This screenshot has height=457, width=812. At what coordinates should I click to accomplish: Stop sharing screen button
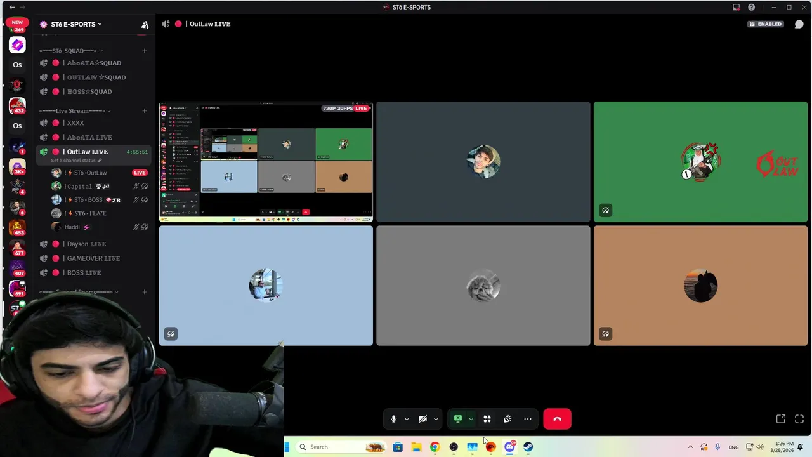coord(458,419)
